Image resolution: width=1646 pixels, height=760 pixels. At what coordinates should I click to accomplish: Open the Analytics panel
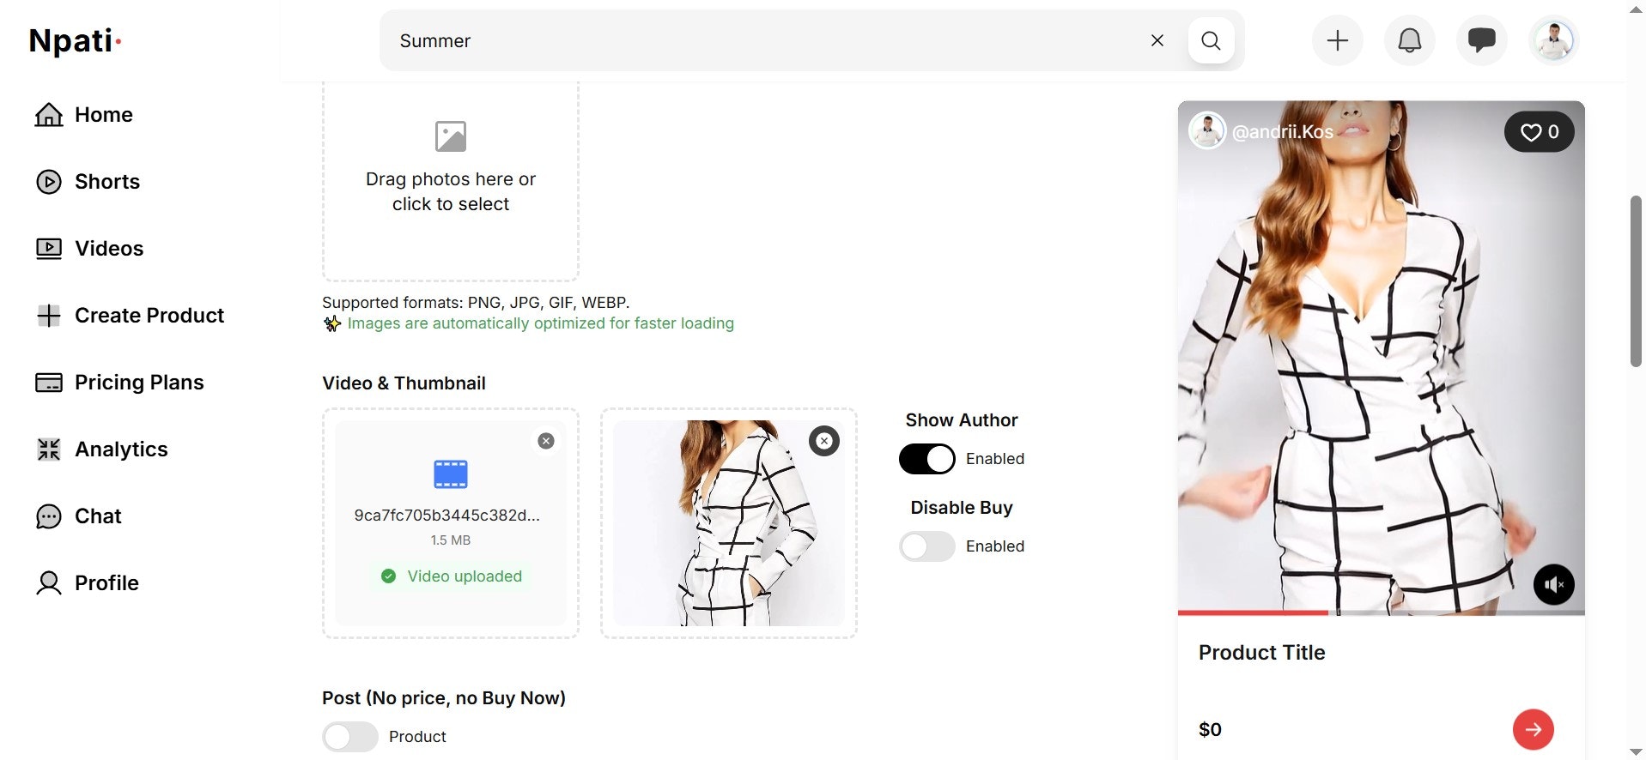pyautogui.click(x=121, y=449)
